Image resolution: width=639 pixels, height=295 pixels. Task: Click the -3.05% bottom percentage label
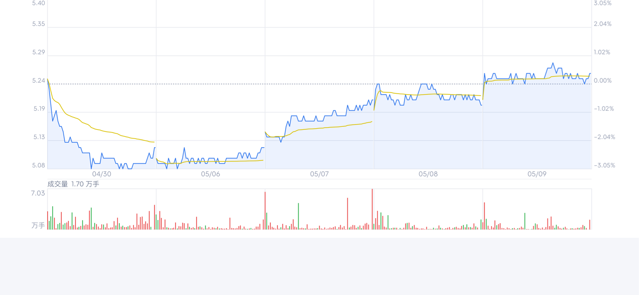pos(604,166)
